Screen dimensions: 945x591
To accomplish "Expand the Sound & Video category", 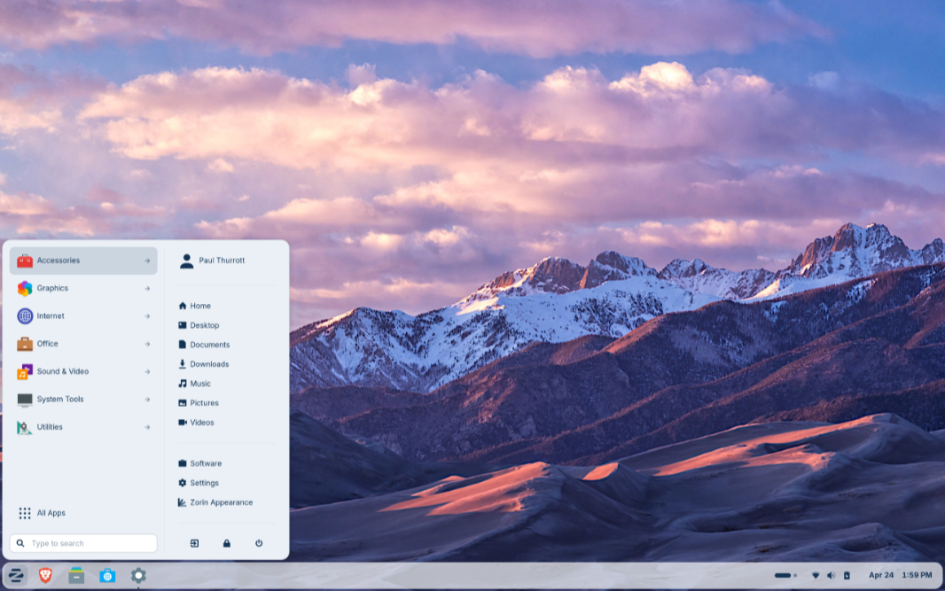I will click(83, 371).
